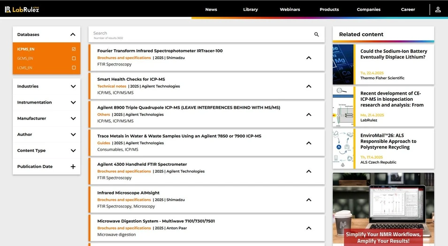Open the News menu
The width and height of the screenshot is (448, 246).
(x=211, y=9)
